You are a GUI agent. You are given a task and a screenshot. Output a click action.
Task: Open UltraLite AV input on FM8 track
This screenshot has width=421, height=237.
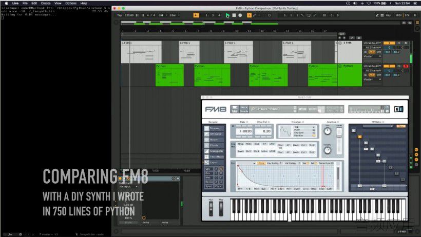(x=372, y=43)
